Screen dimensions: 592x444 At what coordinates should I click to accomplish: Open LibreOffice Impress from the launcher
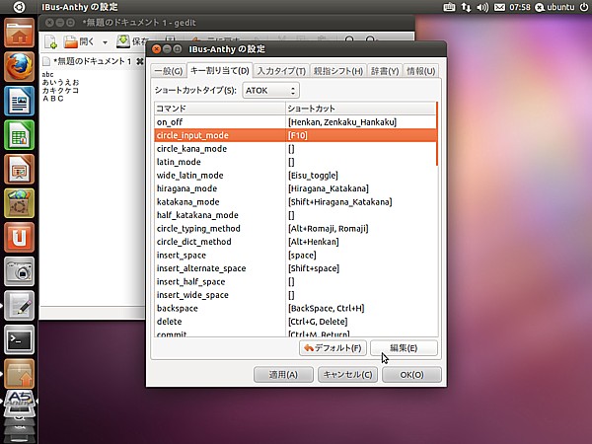[20, 169]
